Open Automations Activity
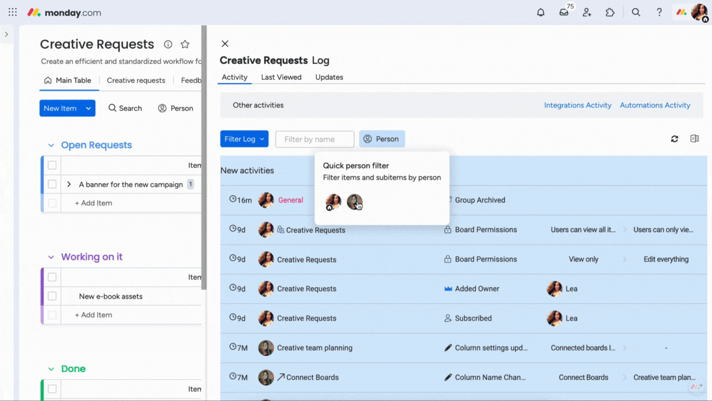Screen dimensions: 712x401 coord(655,105)
